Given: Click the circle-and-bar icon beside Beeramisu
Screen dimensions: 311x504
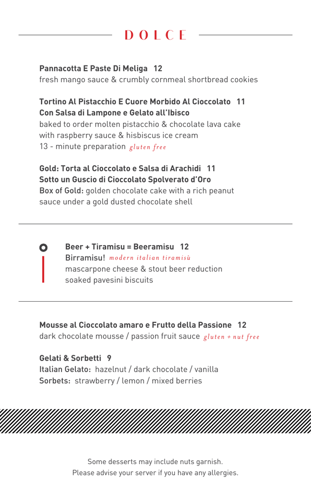Looking at the screenshot, I should pyautogui.click(x=43, y=263).
